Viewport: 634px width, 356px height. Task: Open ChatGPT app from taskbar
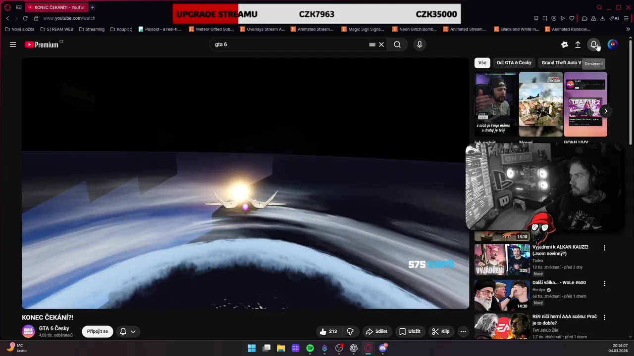tap(354, 348)
